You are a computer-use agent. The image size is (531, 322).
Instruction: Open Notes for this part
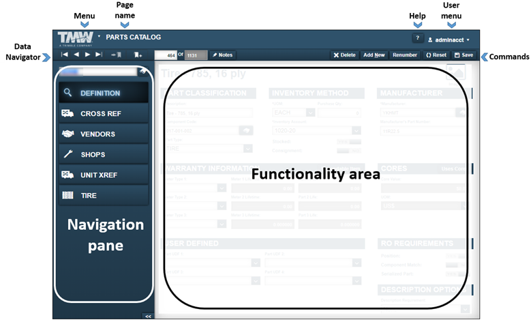tap(222, 55)
